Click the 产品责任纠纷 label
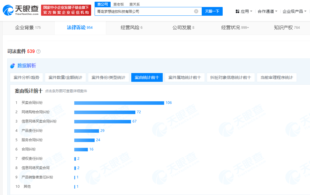 tap(32, 130)
